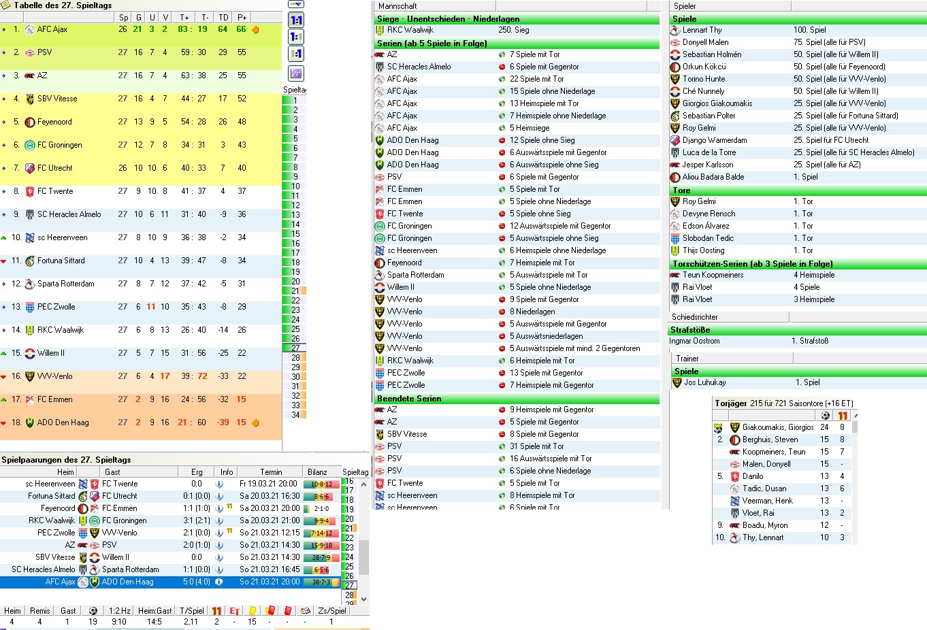Click the AFC Ajax '22 Spiele mit Tor' series row
Screen dimensions: 927x630
(x=517, y=79)
